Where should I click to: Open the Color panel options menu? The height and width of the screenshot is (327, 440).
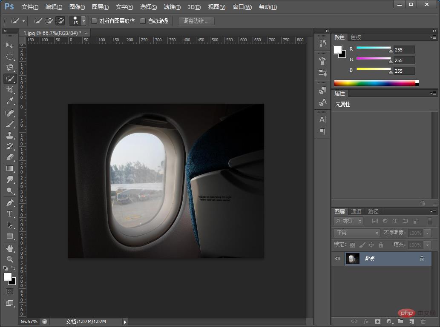433,37
